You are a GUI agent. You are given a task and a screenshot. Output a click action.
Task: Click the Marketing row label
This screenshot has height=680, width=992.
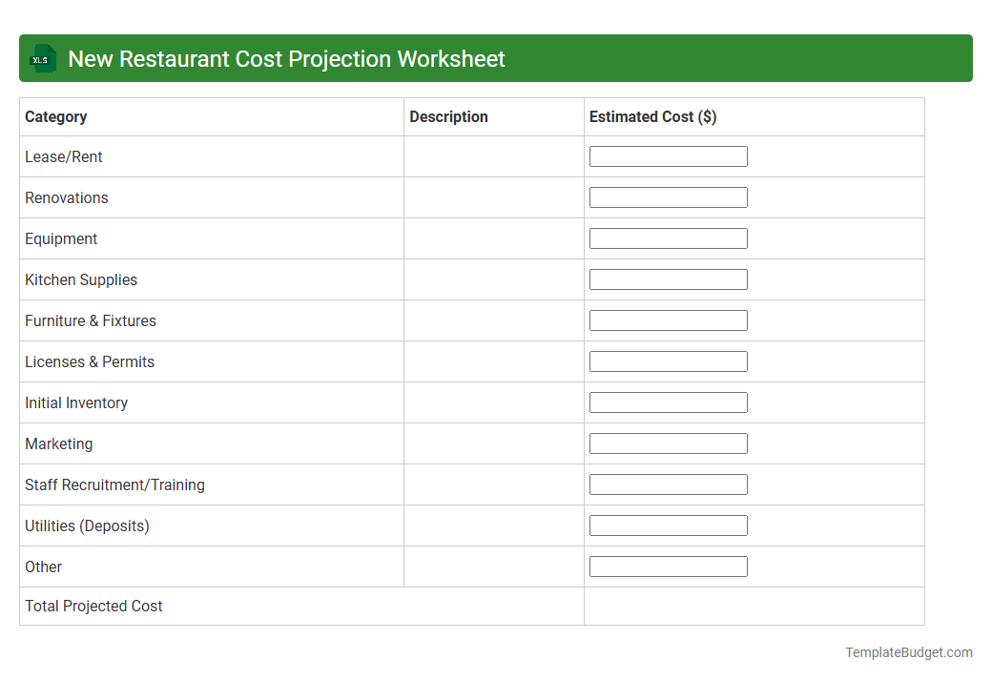click(x=58, y=443)
